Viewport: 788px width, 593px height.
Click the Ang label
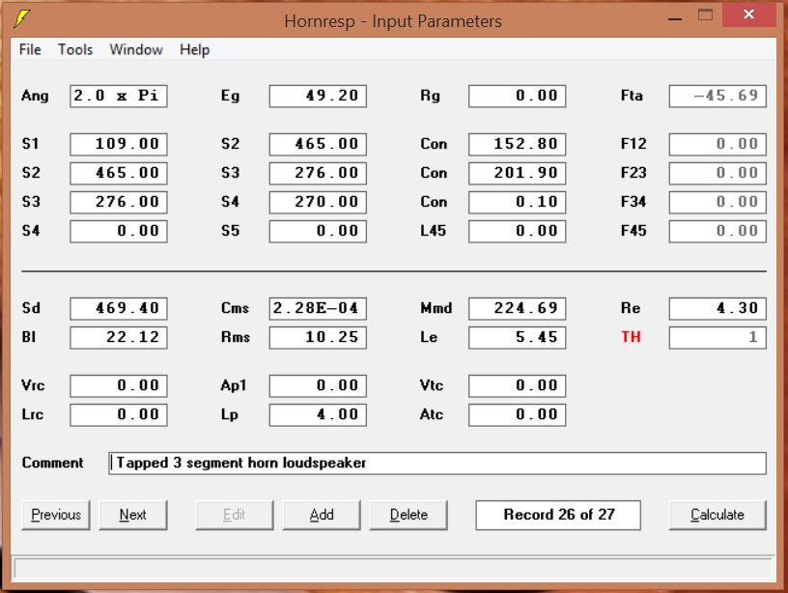(35, 96)
